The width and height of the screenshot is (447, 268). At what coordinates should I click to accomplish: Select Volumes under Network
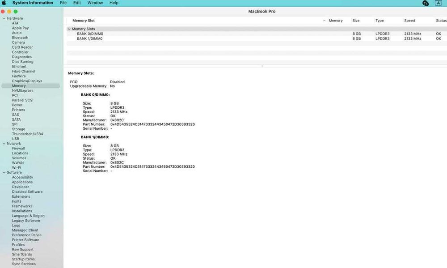[19, 158]
